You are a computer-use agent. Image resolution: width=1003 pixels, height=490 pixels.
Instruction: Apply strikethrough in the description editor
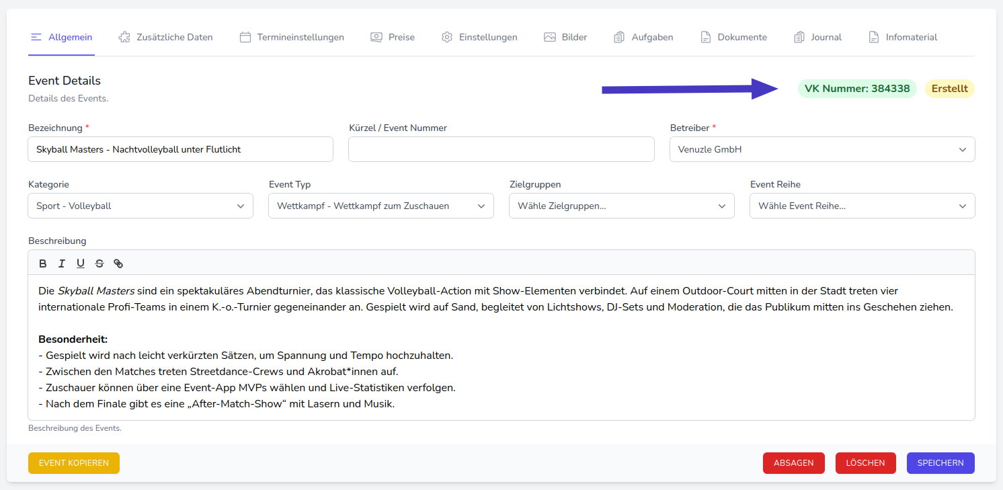tap(99, 263)
